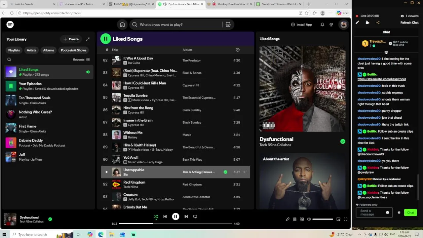Add this page to favorites star
This screenshot has height=238, width=423.
(x=307, y=13)
